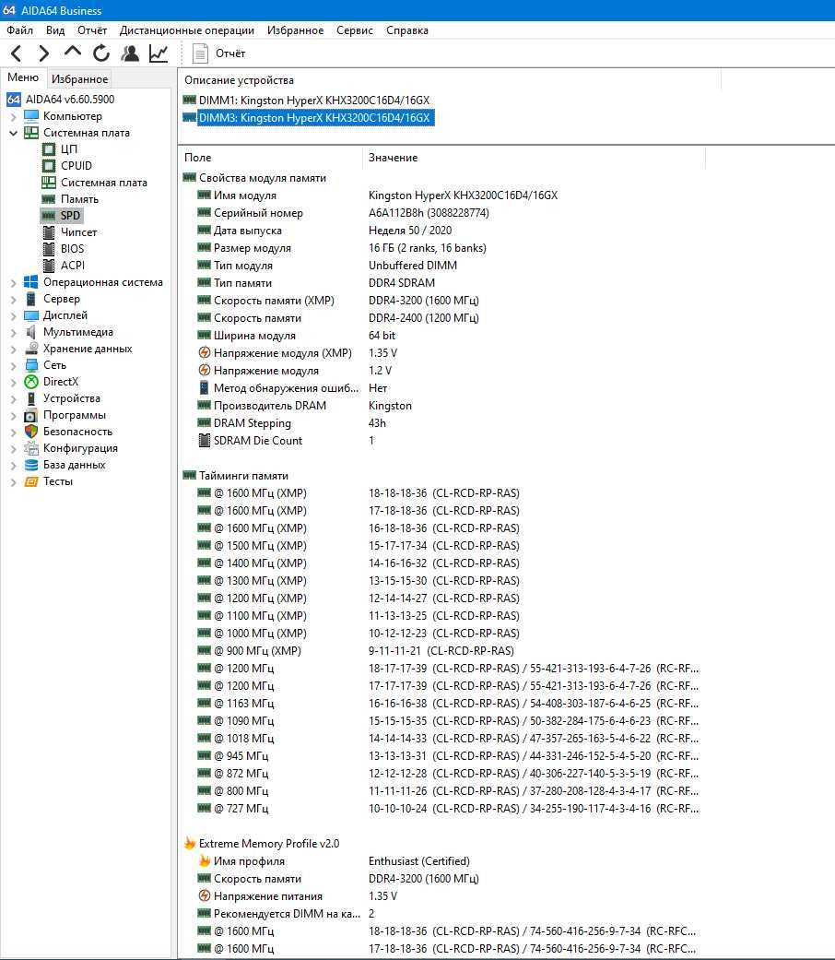Screen dimensions: 835x960
Task: Click the @ 1163 МГц timing row
Action: tap(447, 703)
